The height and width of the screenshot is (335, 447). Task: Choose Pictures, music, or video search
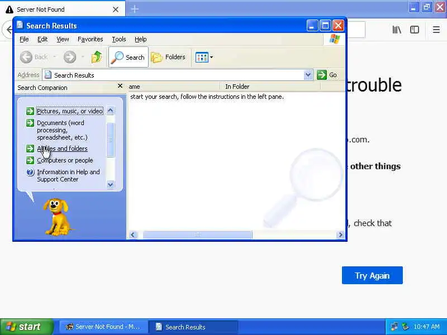click(70, 111)
